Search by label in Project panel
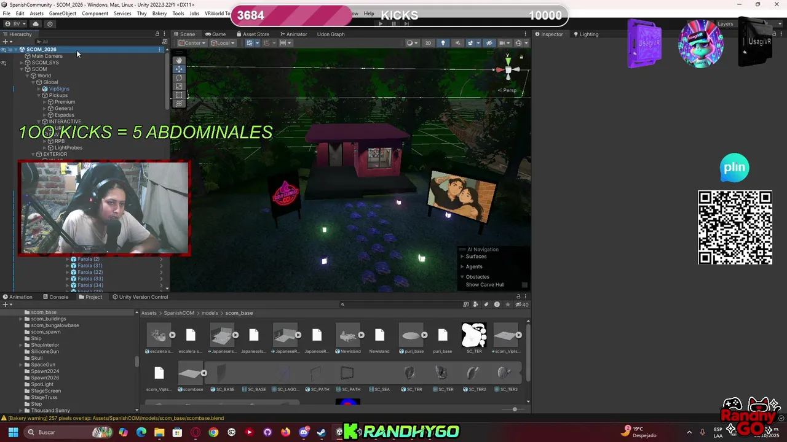Viewport: 787px width, 442px height. click(x=486, y=304)
